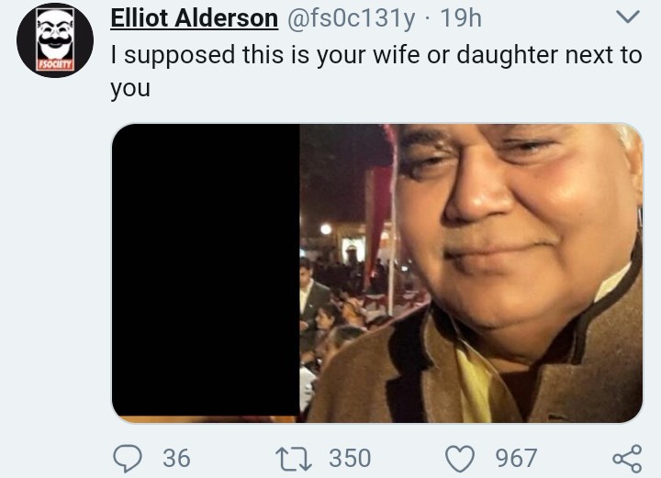Open Elliot Alderson's profile name link
The image size is (661, 478).
point(194,18)
